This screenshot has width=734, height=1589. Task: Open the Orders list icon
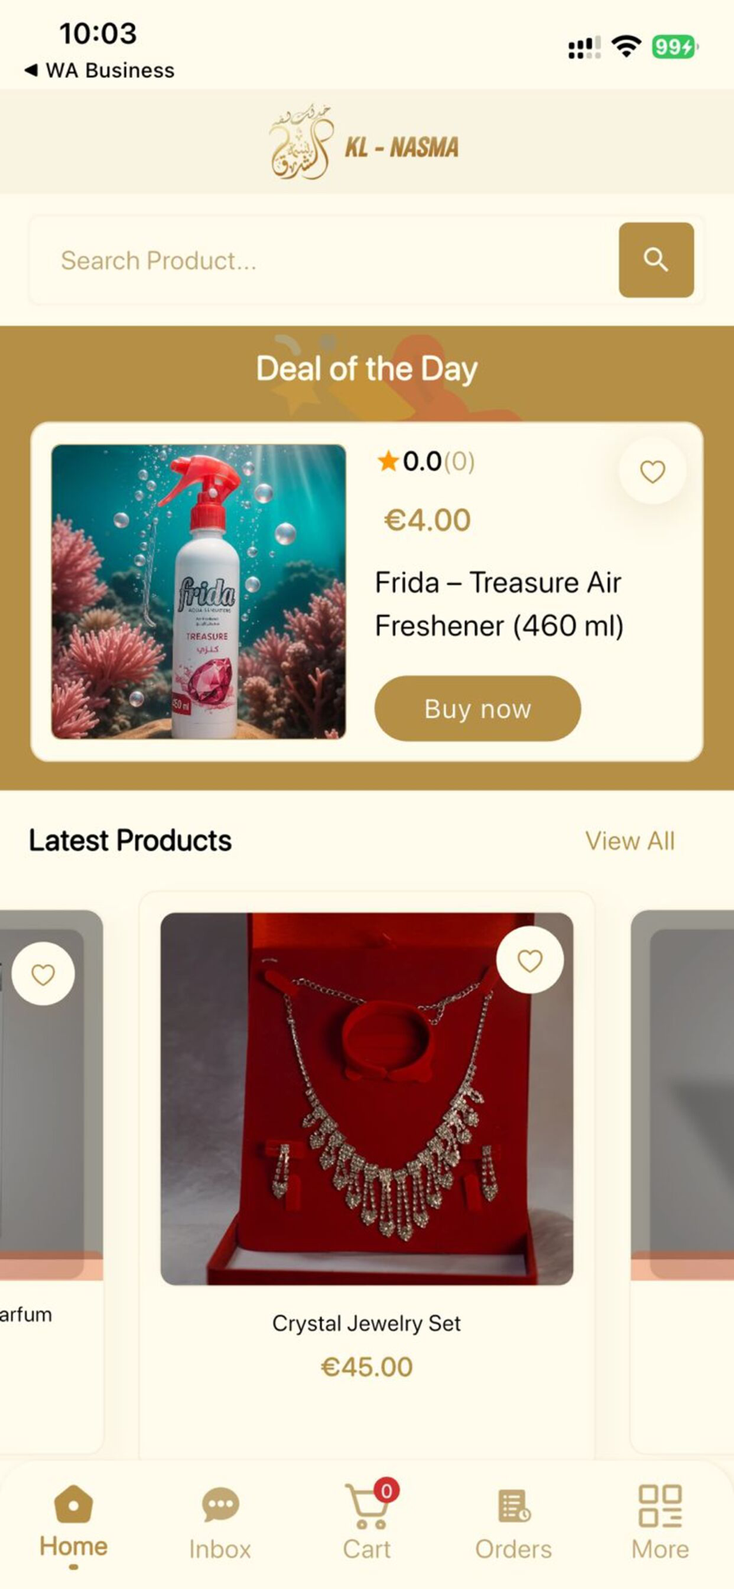point(513,1524)
